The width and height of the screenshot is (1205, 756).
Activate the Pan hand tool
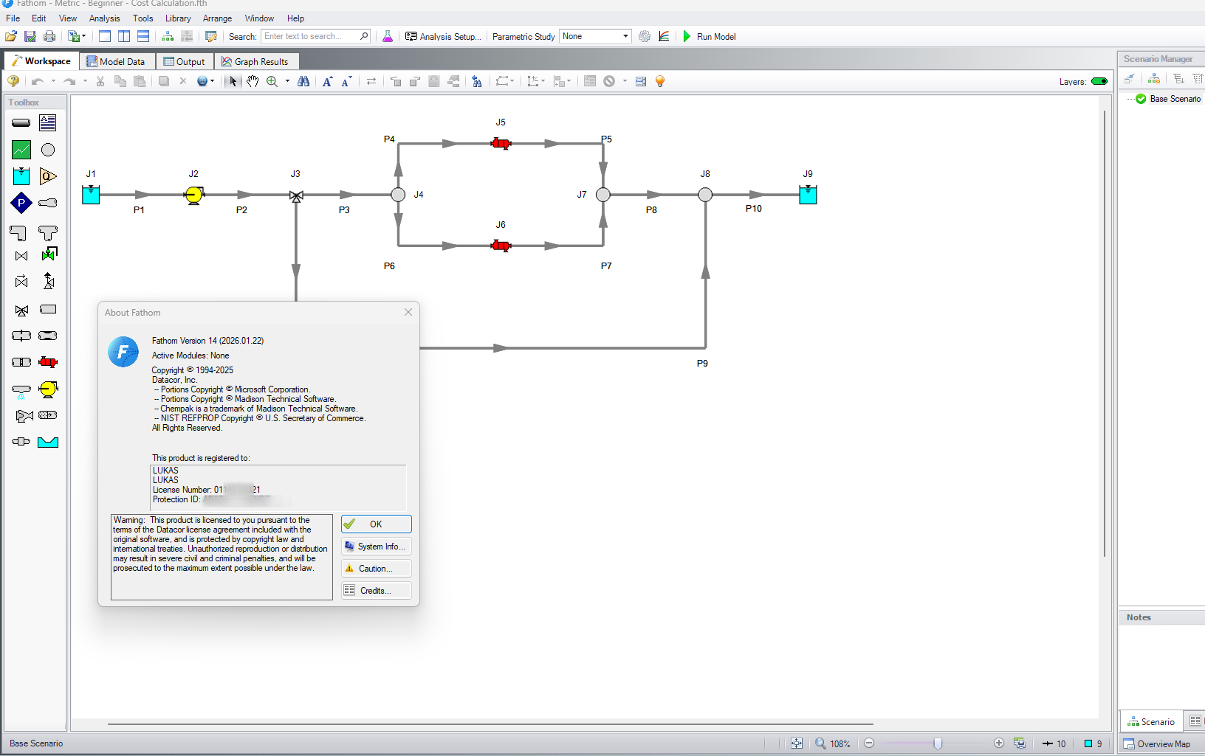pos(253,81)
